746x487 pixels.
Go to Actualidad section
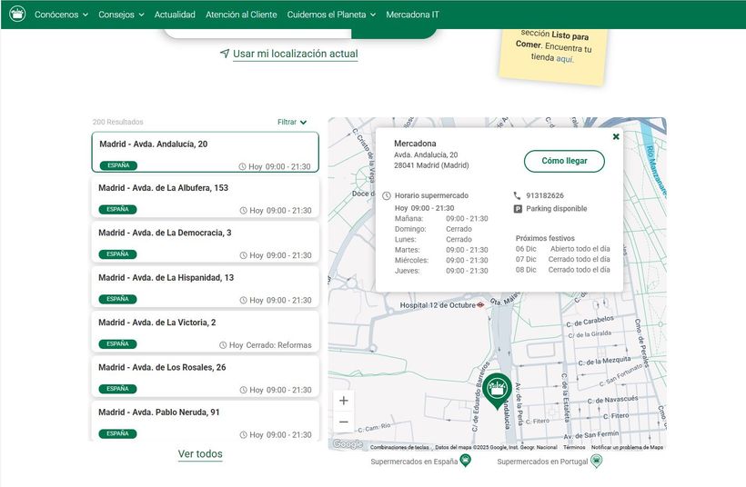click(175, 15)
